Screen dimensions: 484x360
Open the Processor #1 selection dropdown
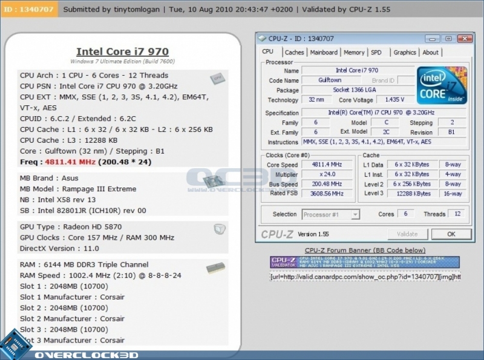(330, 215)
